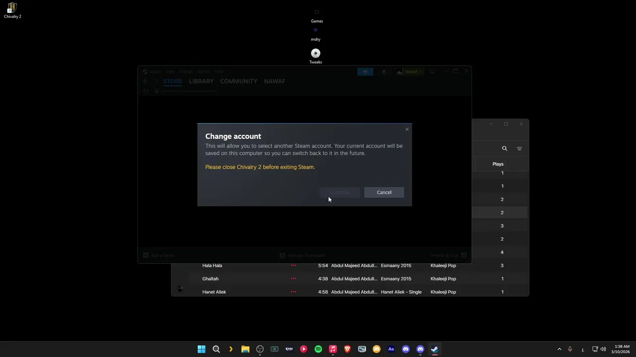Open Apple Music from taskbar
636x357 pixels.
[x=333, y=349]
